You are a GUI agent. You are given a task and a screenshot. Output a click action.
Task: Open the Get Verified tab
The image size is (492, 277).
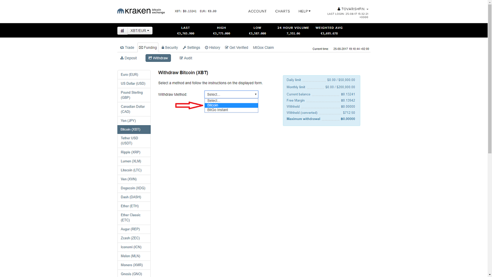(237, 47)
